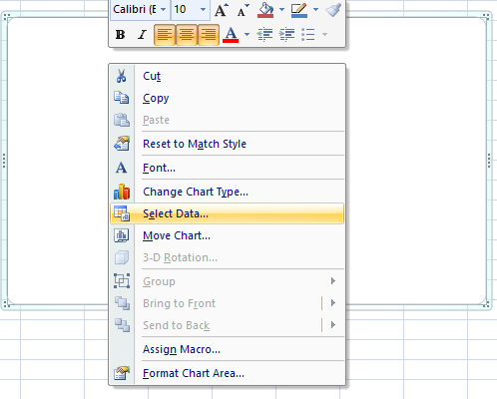Click the Increase Indent icon
This screenshot has height=399, width=497.
coord(286,34)
